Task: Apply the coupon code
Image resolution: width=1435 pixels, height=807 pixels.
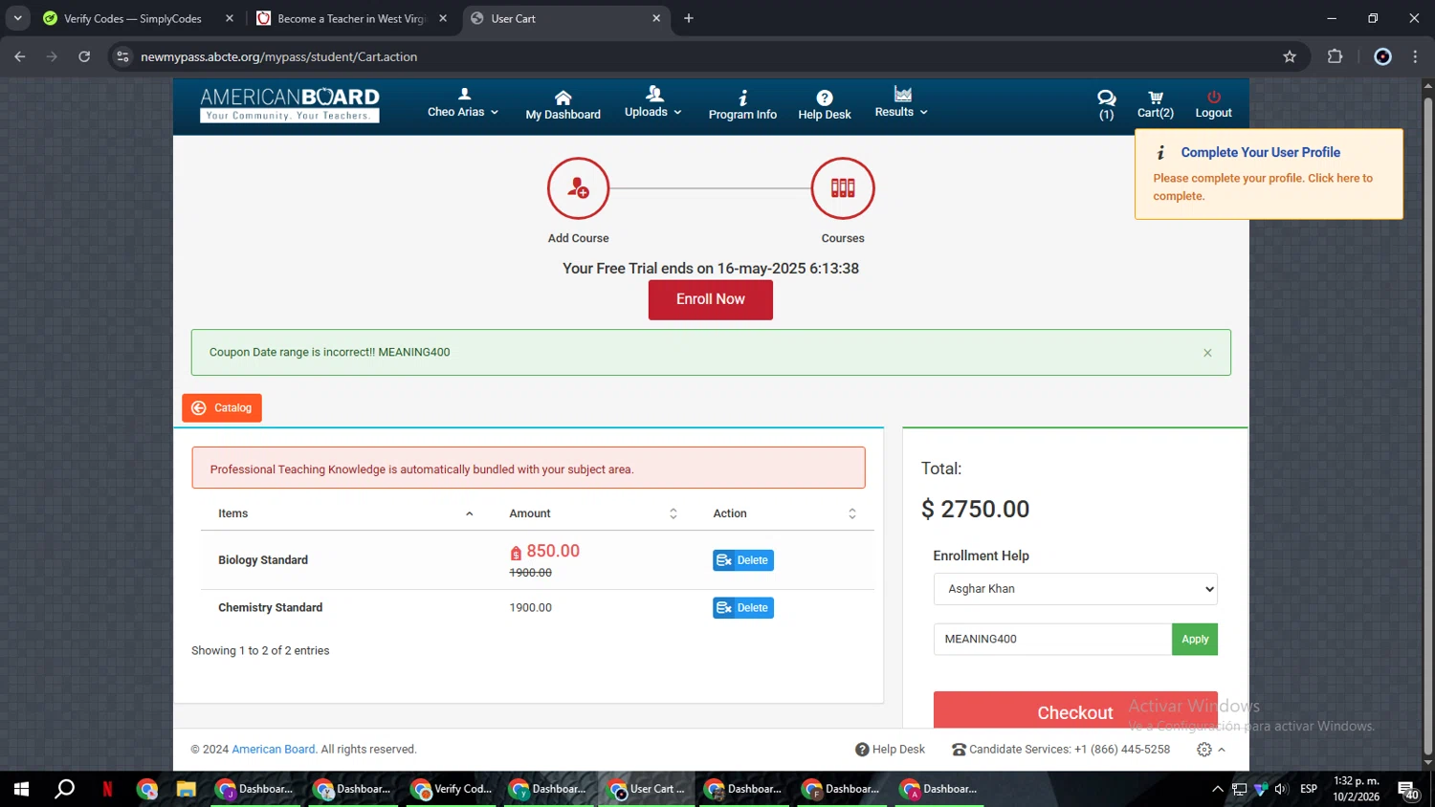Action: (x=1195, y=640)
